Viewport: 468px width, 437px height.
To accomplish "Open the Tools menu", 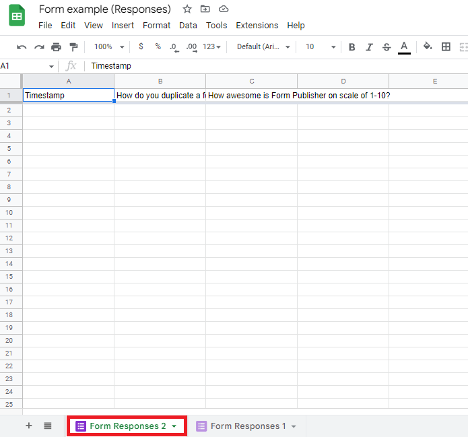I will (216, 26).
